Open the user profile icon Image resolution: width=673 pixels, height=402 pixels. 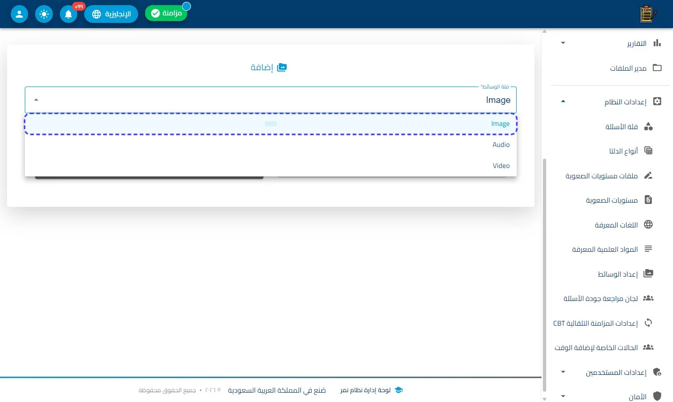click(x=19, y=14)
